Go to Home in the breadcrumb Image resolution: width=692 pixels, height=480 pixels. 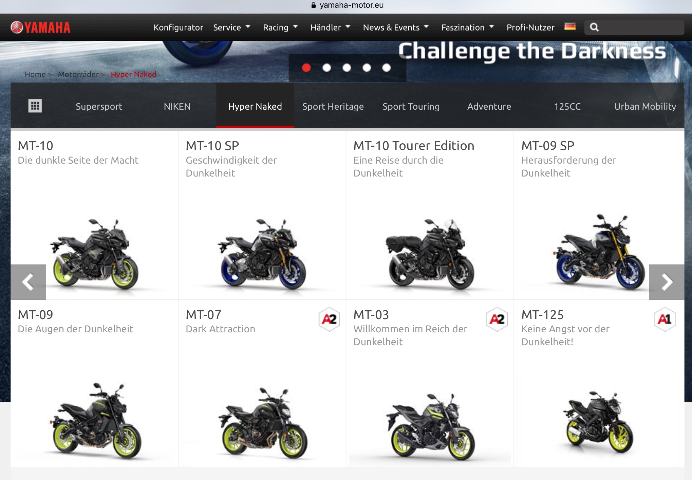point(35,74)
